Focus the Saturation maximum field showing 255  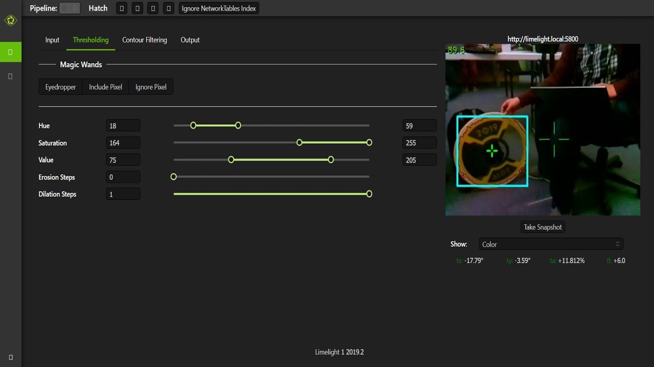pyautogui.click(x=419, y=143)
